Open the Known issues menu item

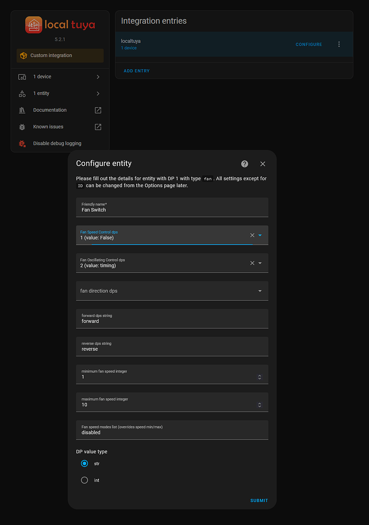(60, 127)
